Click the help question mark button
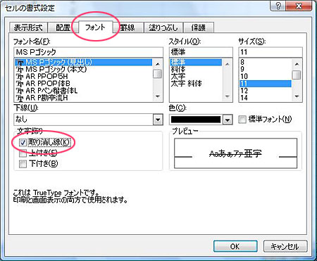 click(x=278, y=6)
